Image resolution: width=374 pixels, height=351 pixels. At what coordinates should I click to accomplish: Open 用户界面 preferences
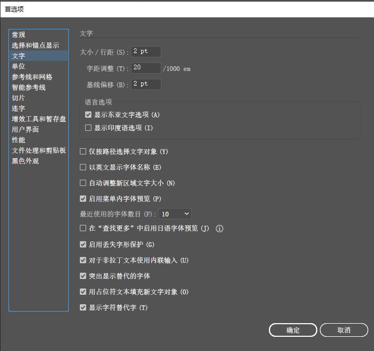pos(39,129)
